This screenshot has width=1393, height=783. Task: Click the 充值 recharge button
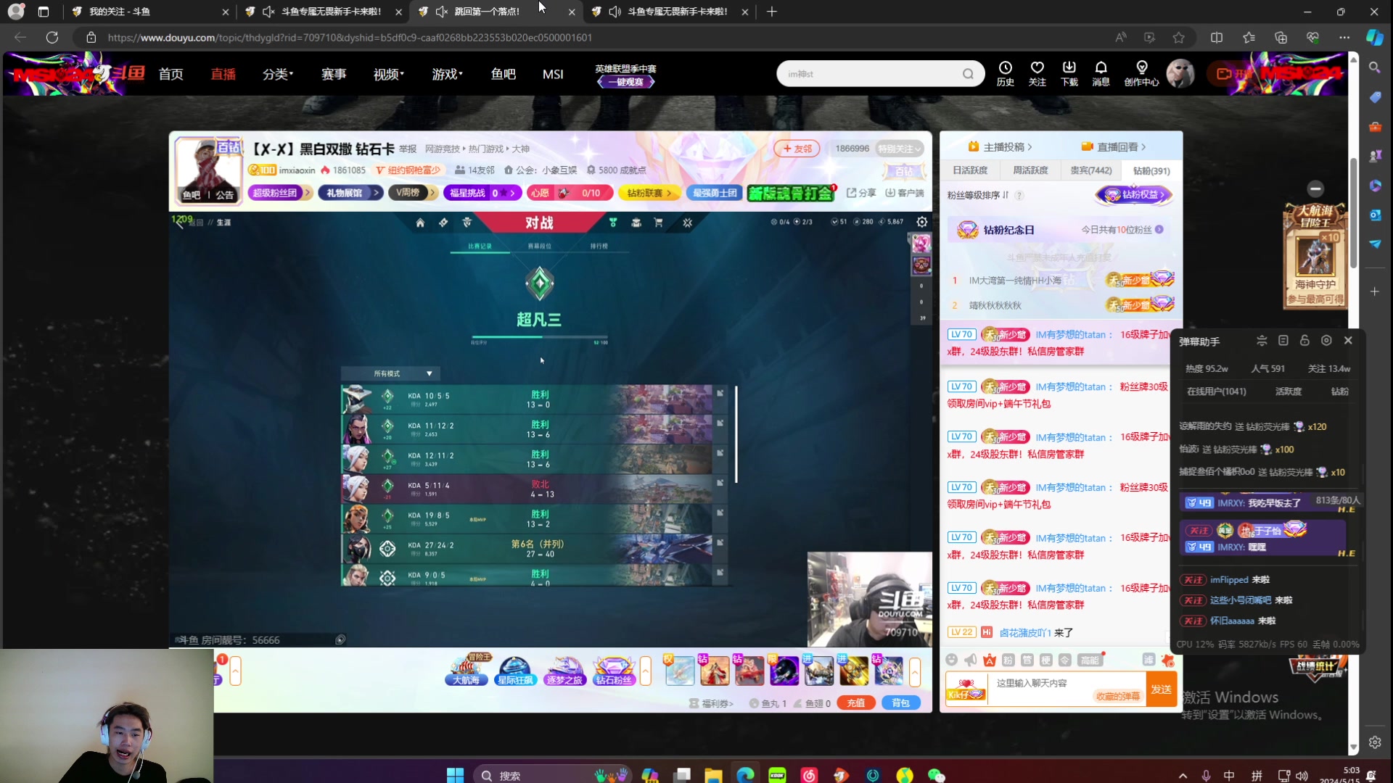tap(856, 703)
